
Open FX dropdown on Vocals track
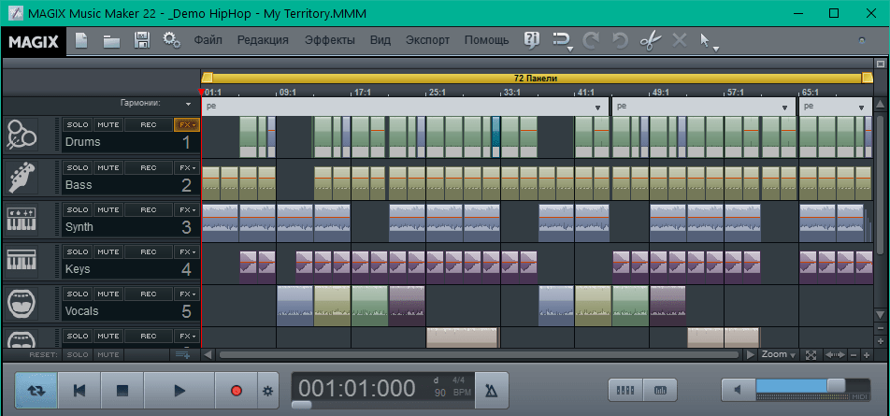187,294
